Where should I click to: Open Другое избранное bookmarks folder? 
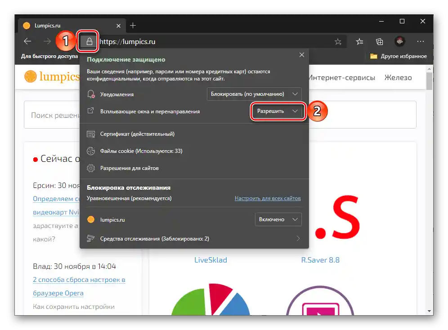(398, 56)
